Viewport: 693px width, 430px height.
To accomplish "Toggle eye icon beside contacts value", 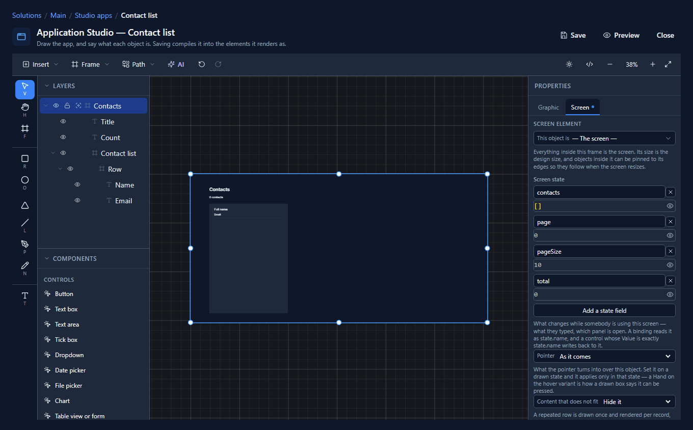I will pos(670,206).
